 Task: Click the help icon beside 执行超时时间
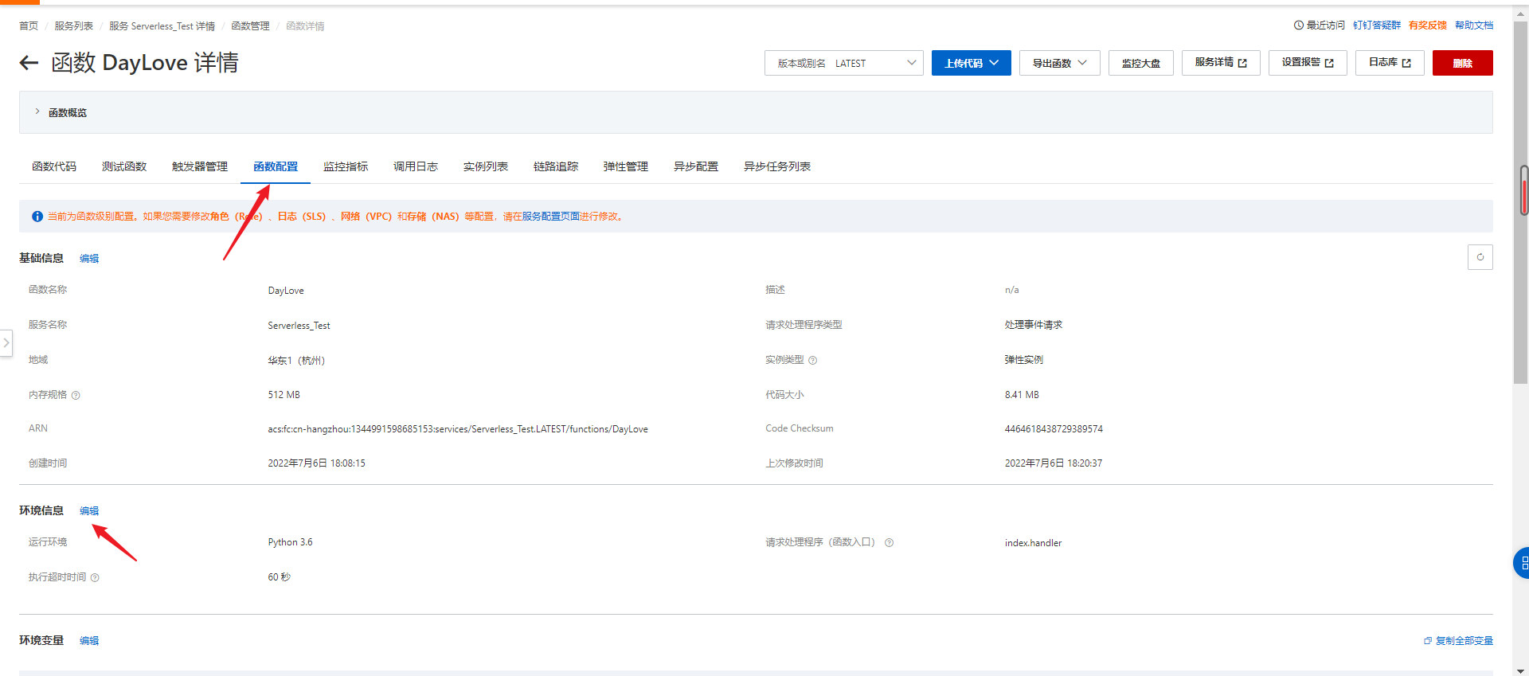(x=95, y=578)
